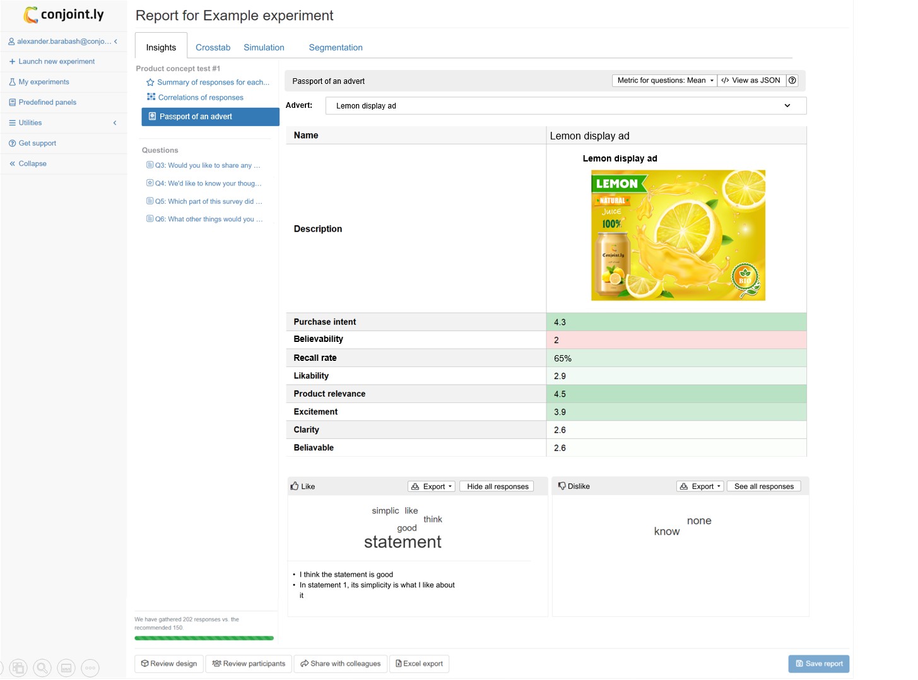Switch to the Insights tab
This screenshot has width=918, height=680.
coord(161,47)
